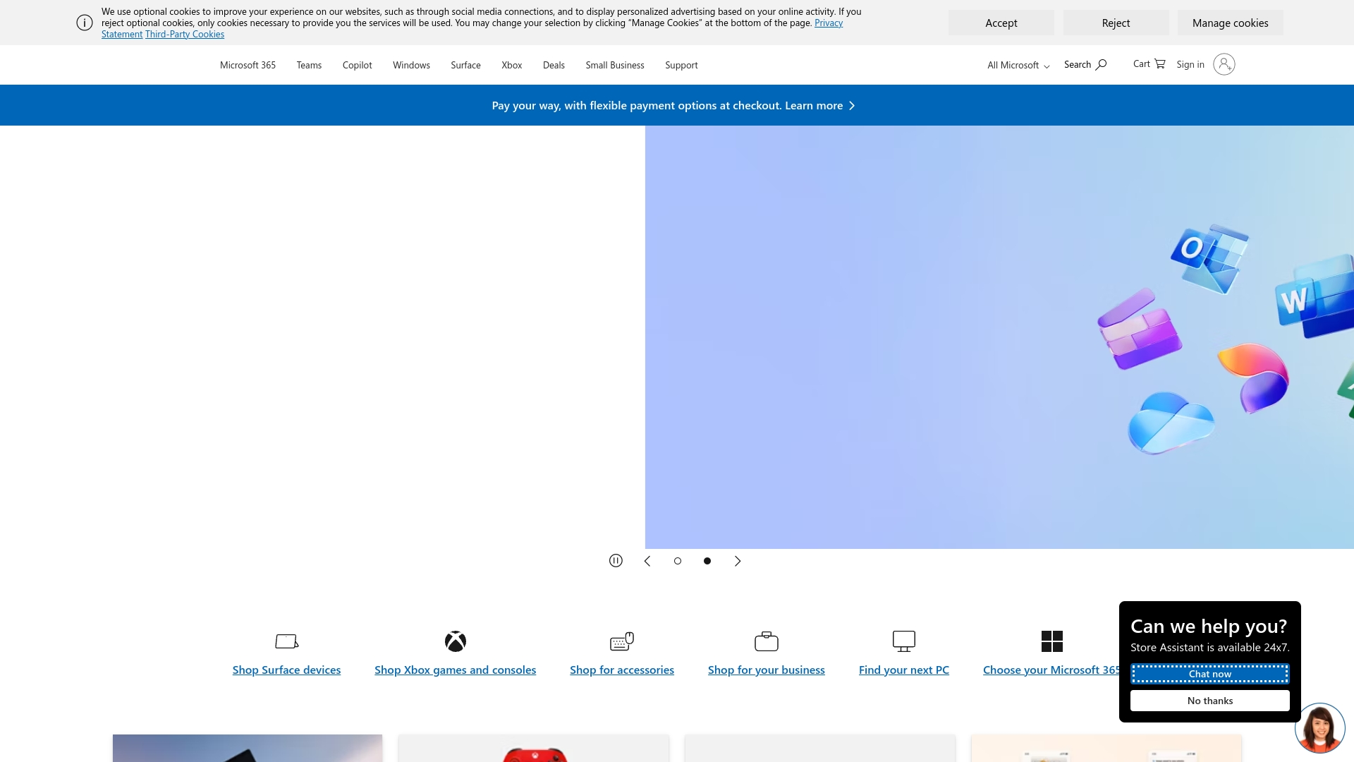Click the business briefcase icon
The image size is (1354, 762).
(767, 641)
